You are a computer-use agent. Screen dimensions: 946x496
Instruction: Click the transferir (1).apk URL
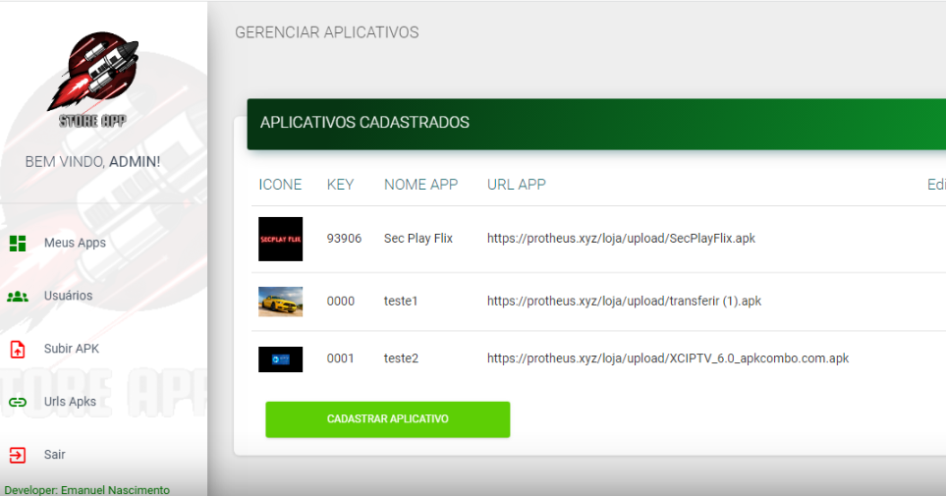624,302
